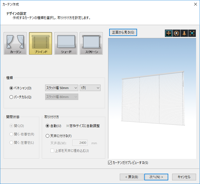This screenshot has width=200, height=184.
Task: Select 天井に付ける(F) mounting option
Action: 48,136
